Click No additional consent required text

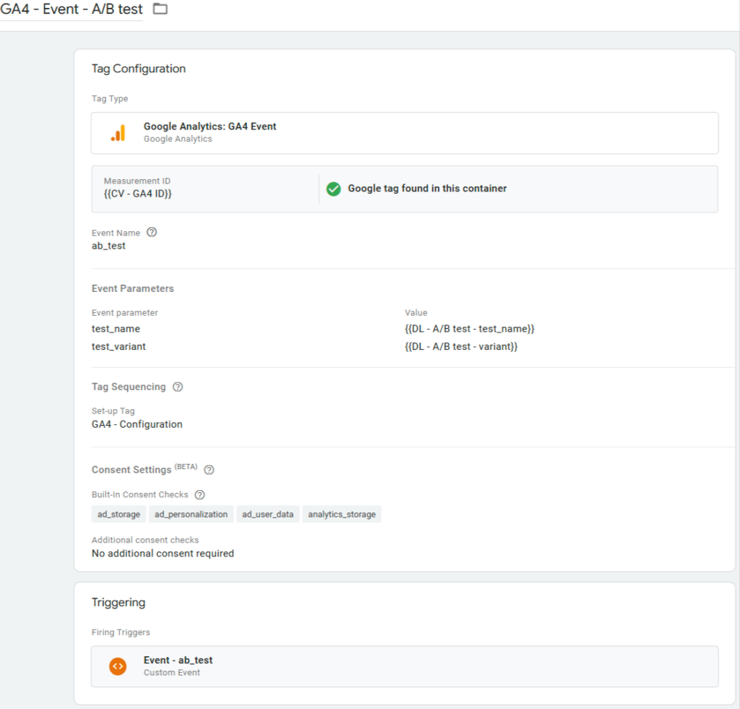tap(163, 554)
